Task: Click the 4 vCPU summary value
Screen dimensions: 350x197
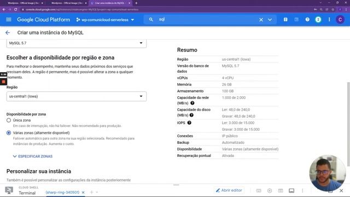Action: 227,78
